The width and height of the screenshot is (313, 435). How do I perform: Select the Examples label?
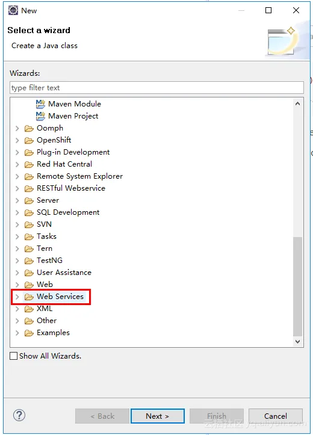point(54,333)
